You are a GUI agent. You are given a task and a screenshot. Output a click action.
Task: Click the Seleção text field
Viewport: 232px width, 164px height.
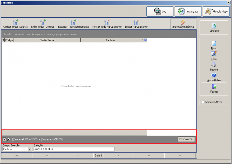pos(74,149)
